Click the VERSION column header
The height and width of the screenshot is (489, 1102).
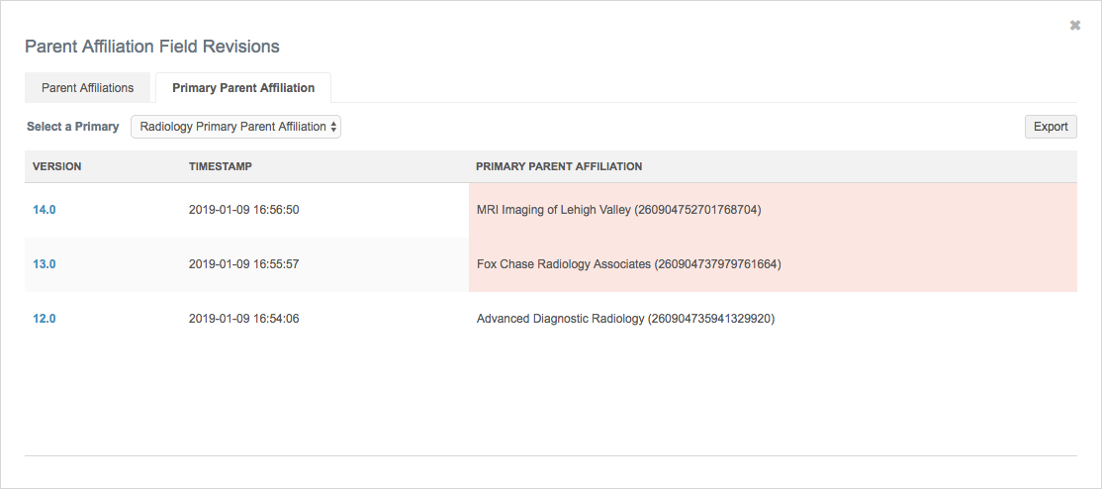click(57, 166)
